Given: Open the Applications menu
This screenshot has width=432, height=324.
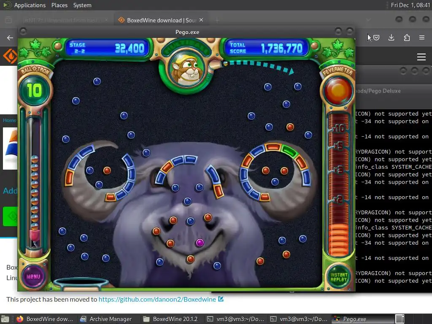Looking at the screenshot, I should tap(30, 5).
